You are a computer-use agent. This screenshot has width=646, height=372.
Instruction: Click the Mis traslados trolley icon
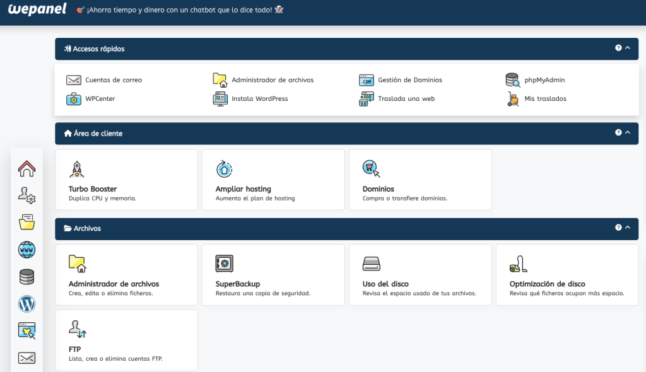click(513, 99)
